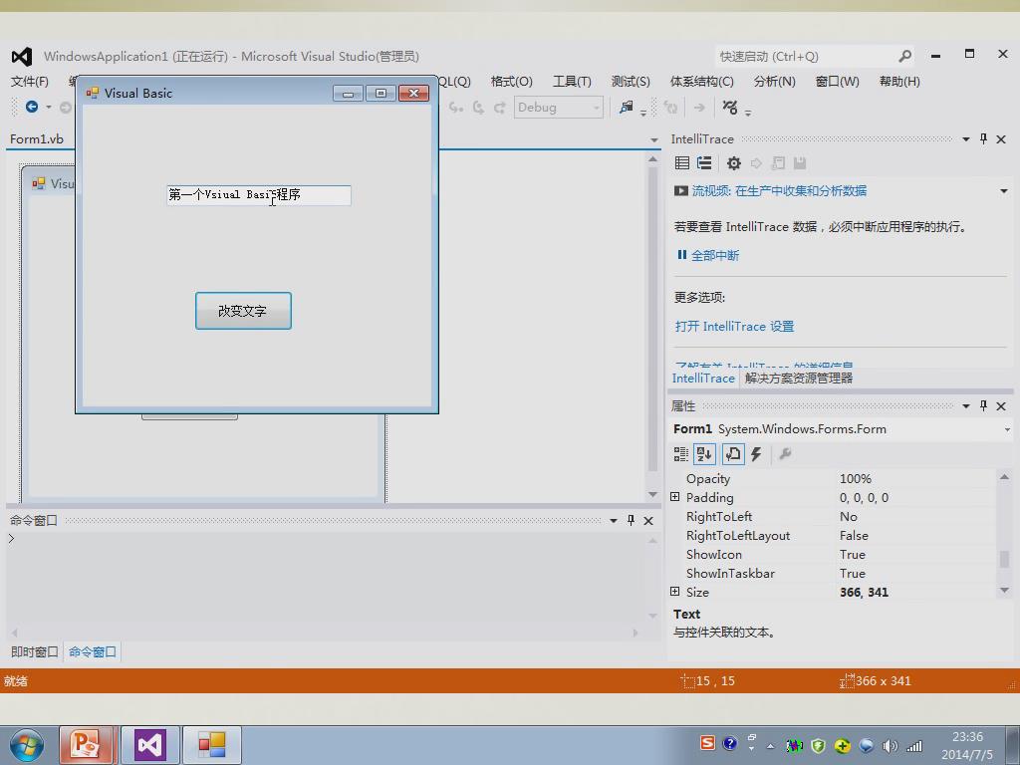Select the IntelliTrace bottom tab
Viewport: 1020px width, 765px height.
(703, 378)
